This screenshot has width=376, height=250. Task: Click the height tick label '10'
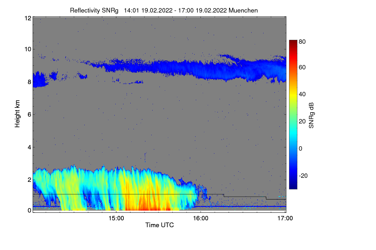click(x=28, y=49)
